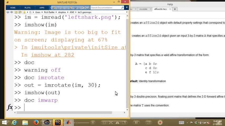Select the 4540 path segment

72,12
